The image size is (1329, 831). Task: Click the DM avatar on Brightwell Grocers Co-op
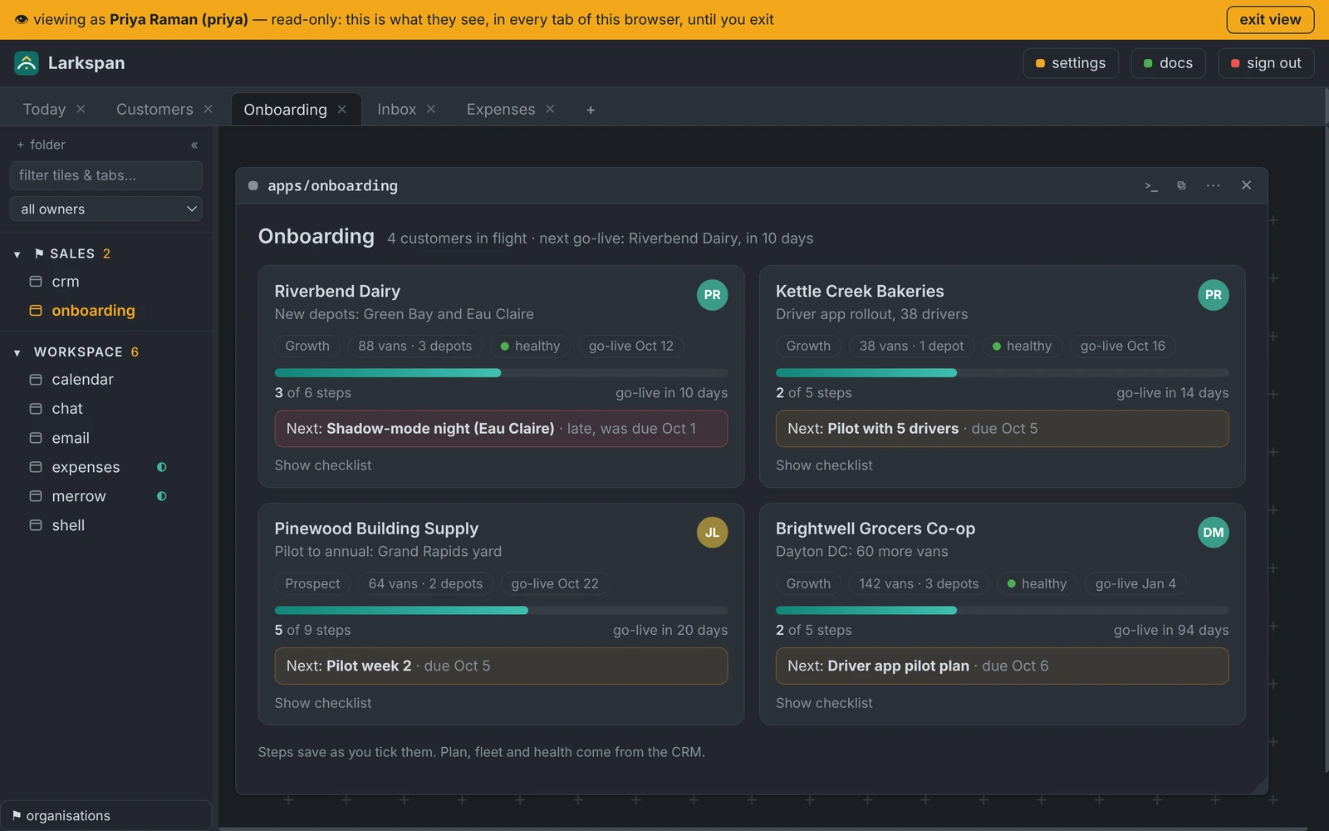1213,533
